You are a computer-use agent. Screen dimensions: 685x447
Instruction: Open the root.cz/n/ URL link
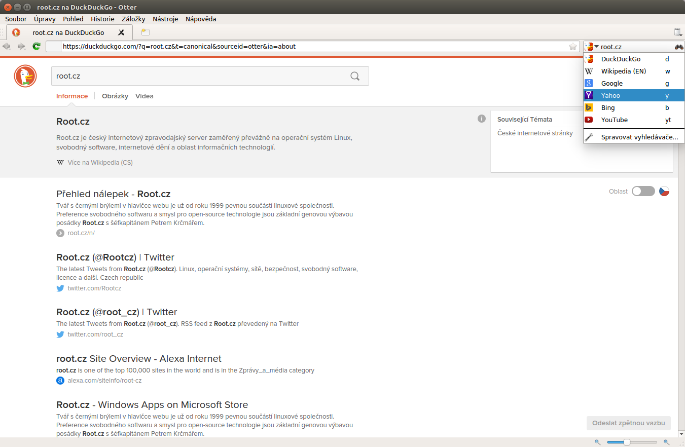pos(81,233)
